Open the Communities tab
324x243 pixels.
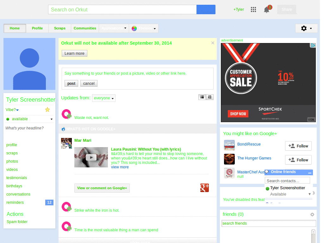click(x=85, y=28)
